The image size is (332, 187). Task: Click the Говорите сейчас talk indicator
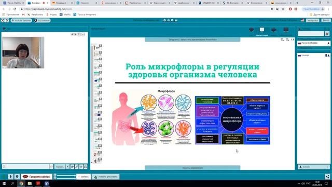click(x=37, y=177)
